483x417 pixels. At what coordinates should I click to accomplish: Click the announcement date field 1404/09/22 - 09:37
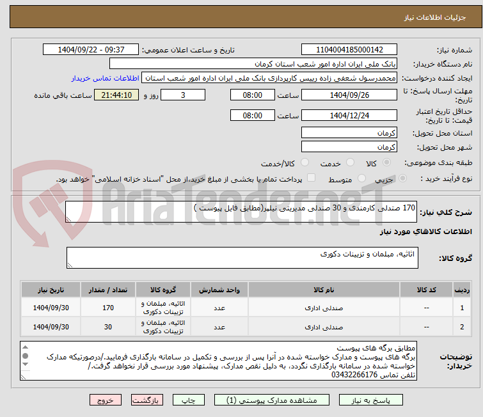pyautogui.click(x=91, y=50)
